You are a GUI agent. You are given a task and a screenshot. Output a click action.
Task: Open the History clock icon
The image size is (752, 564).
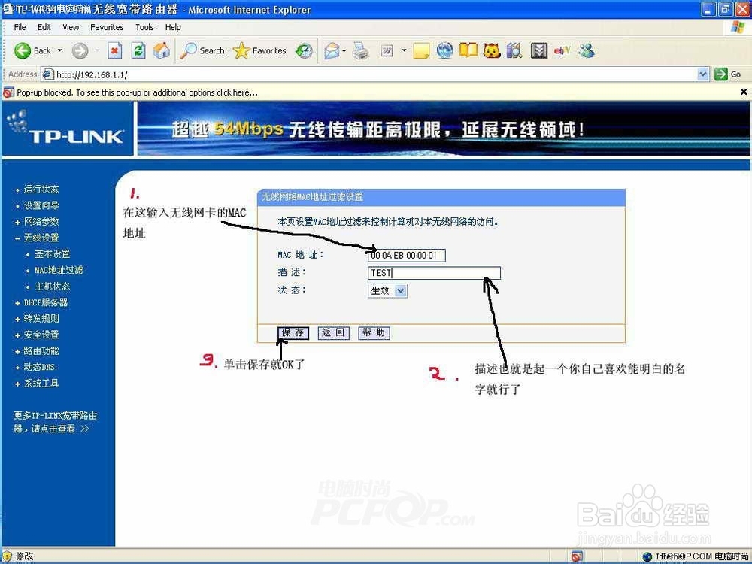tap(304, 50)
